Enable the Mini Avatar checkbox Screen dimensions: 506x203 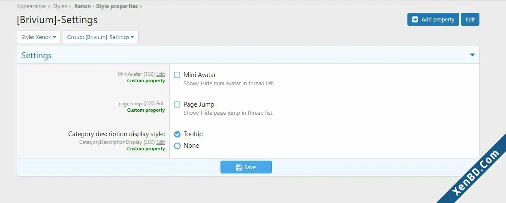[x=177, y=75]
